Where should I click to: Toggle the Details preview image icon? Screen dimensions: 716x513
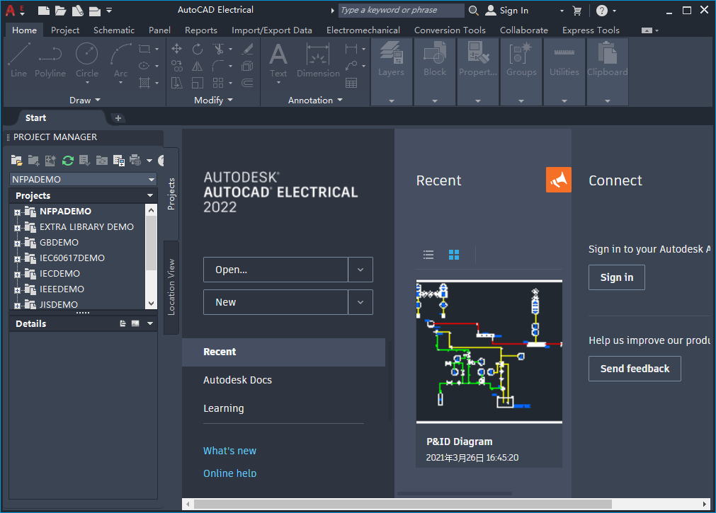(135, 323)
